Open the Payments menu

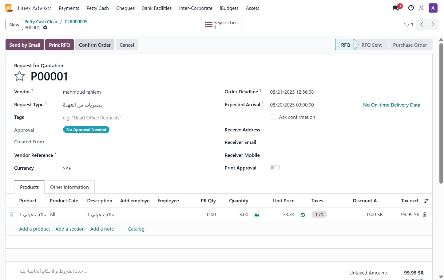(x=69, y=8)
